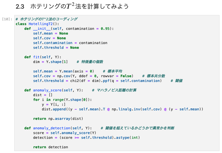222x153 pixels.
Task: Place cursor on def anomaly_score method
Action: [x=54, y=90]
